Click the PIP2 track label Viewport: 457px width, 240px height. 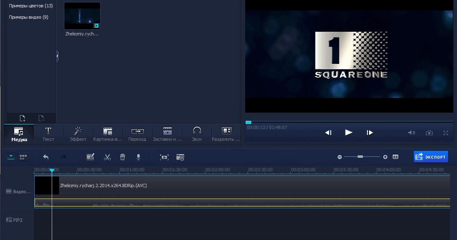pos(14,220)
